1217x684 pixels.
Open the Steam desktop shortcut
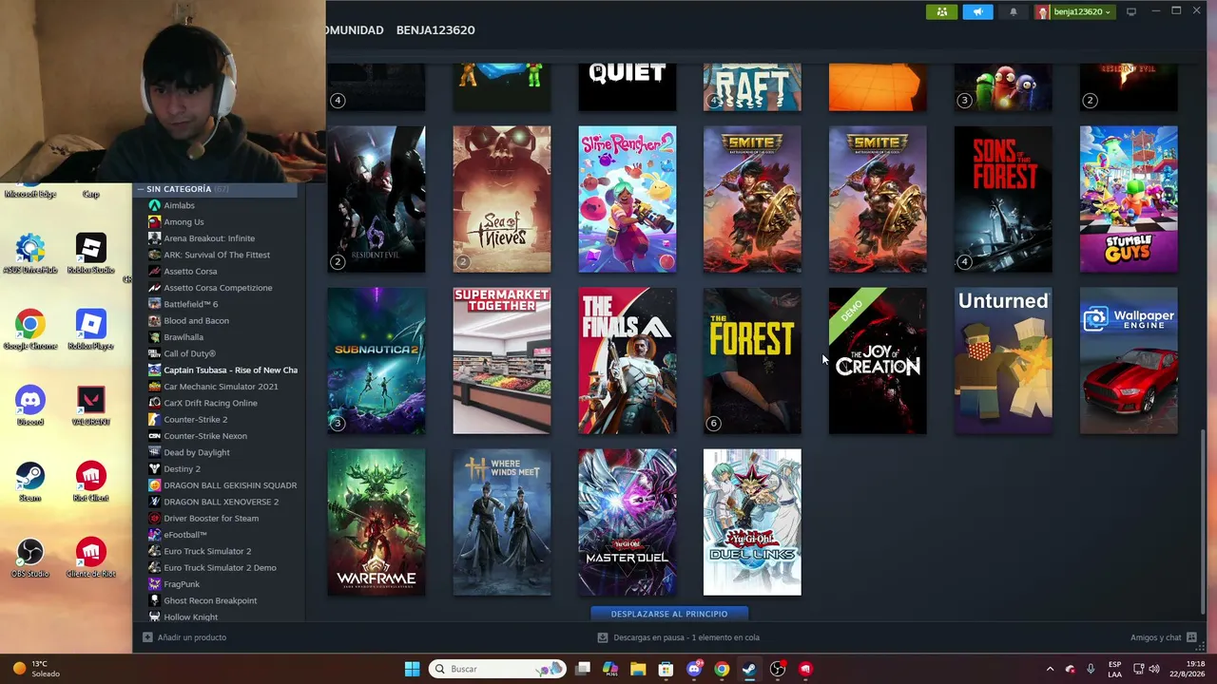(29, 481)
